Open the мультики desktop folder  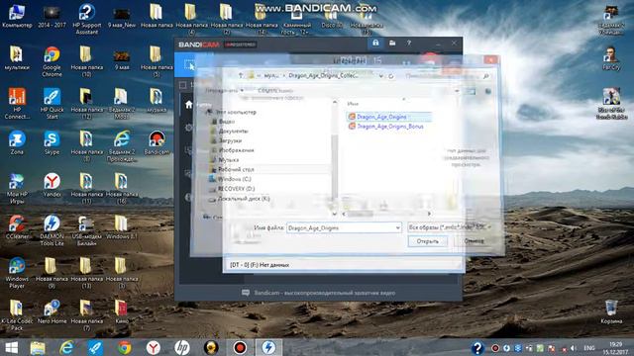[17, 58]
